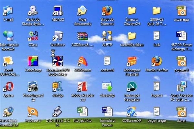This screenshot has width=194, height=129.
Task: Launch the SWiSHmax shortcut icon
Action: click(82, 61)
